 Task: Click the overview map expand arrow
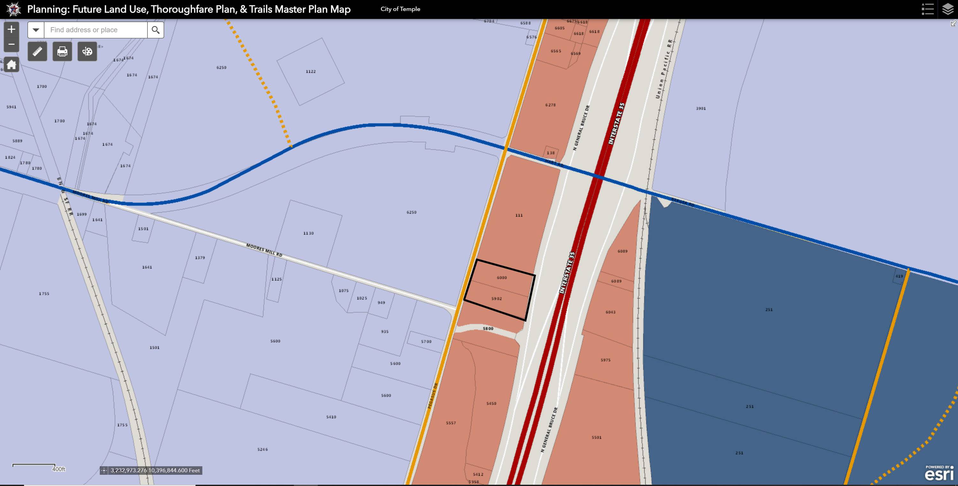pyautogui.click(x=953, y=23)
